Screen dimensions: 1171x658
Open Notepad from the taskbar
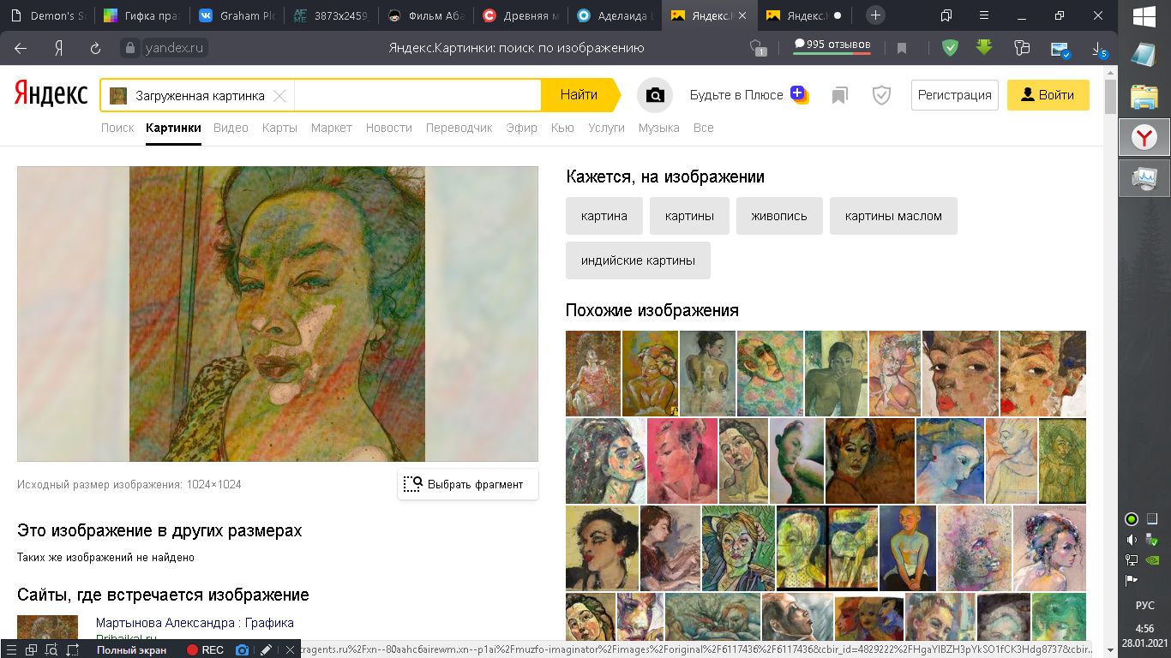point(1144,55)
